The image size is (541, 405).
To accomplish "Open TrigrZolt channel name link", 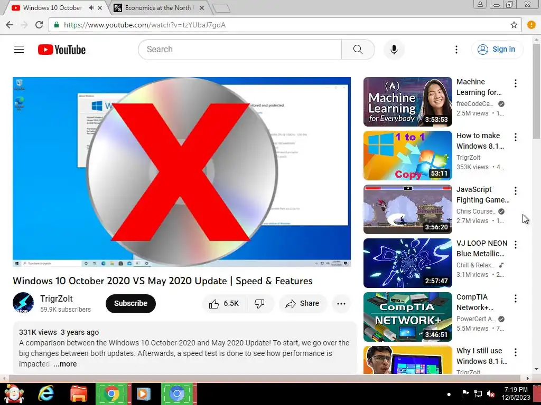I will [56, 298].
